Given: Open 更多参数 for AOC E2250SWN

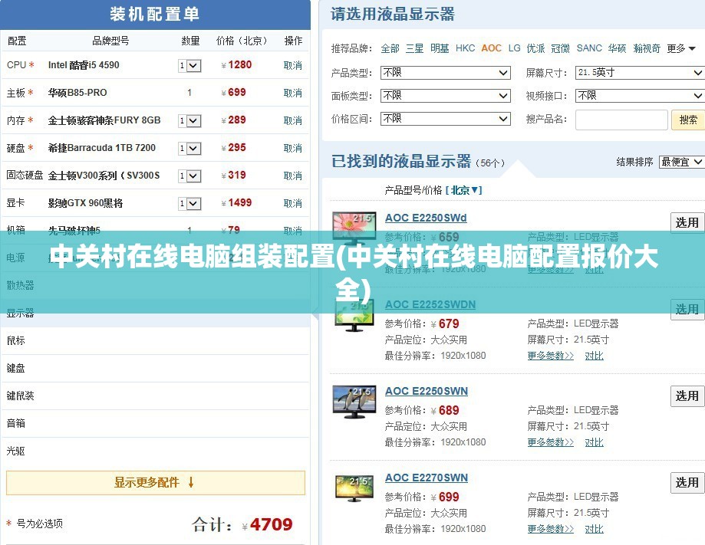Looking at the screenshot, I should pyautogui.click(x=550, y=442).
